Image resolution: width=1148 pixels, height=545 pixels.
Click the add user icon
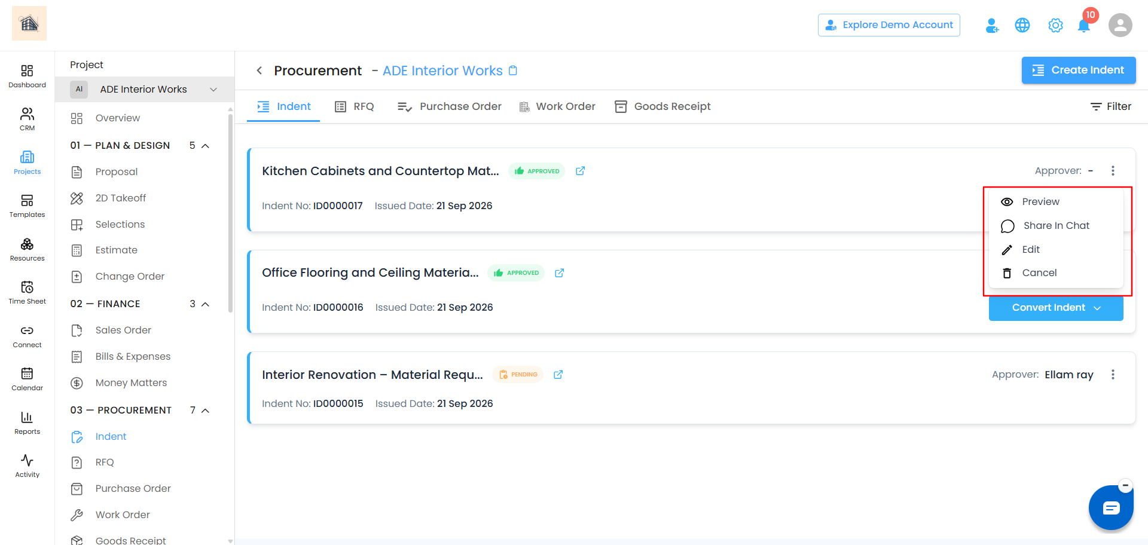(x=992, y=25)
